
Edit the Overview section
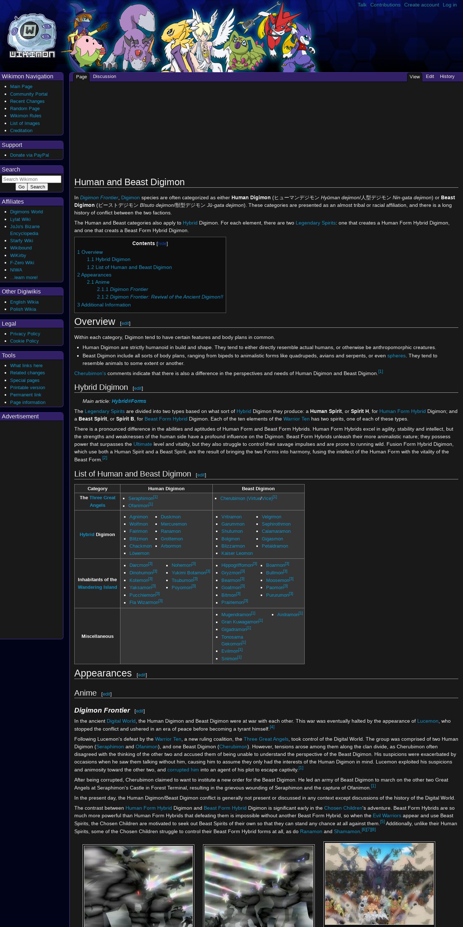[x=125, y=323]
